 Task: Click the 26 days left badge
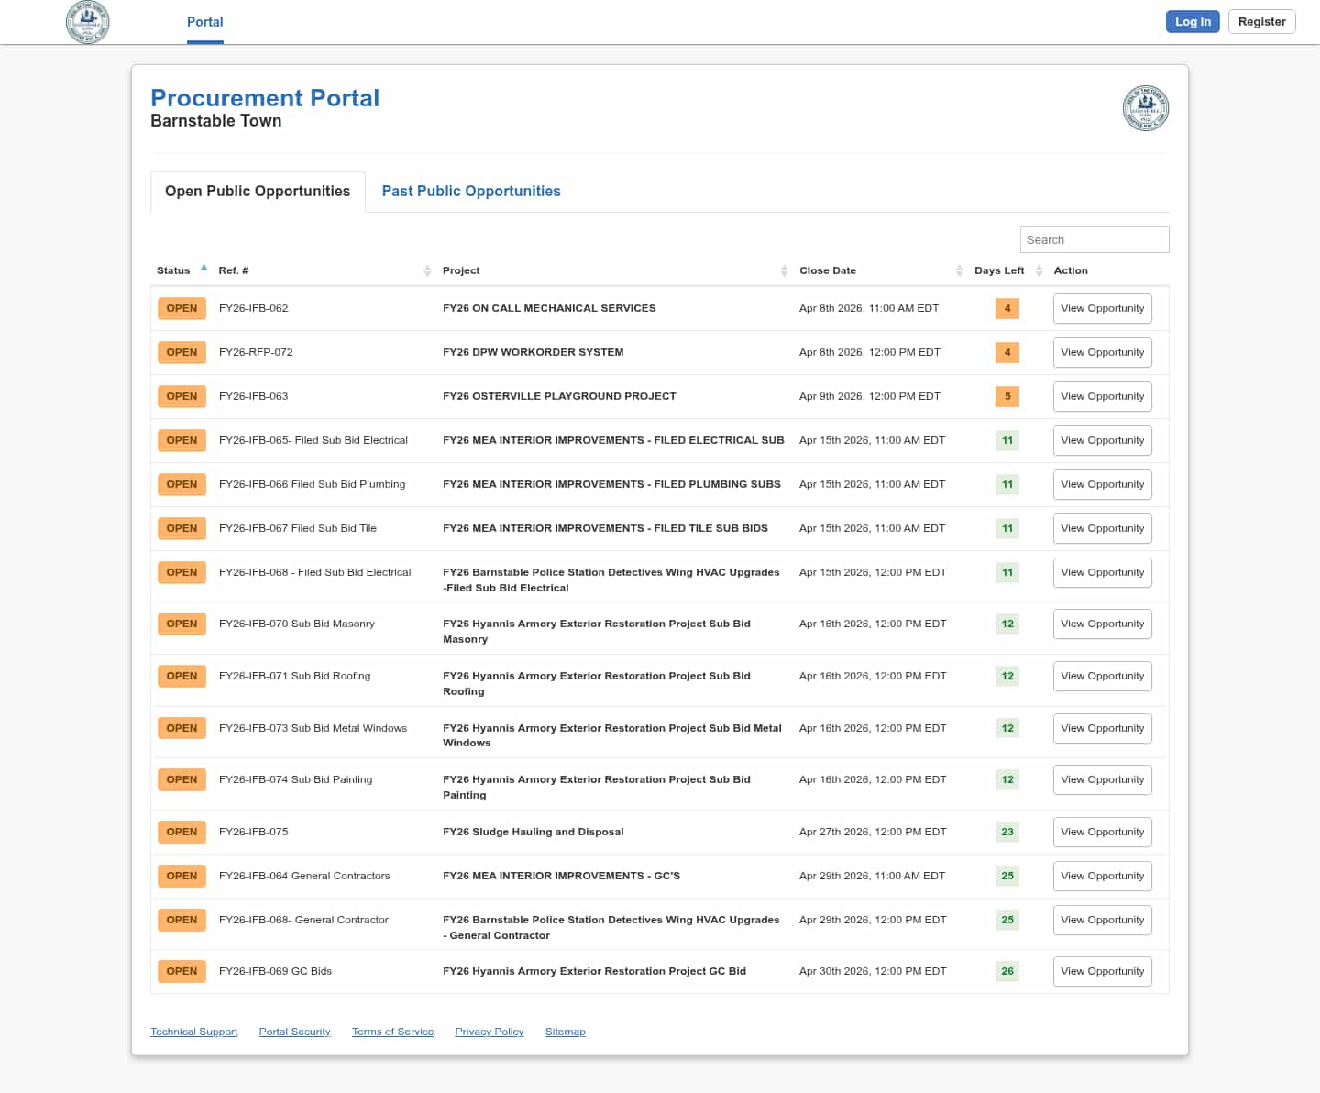coord(1007,972)
